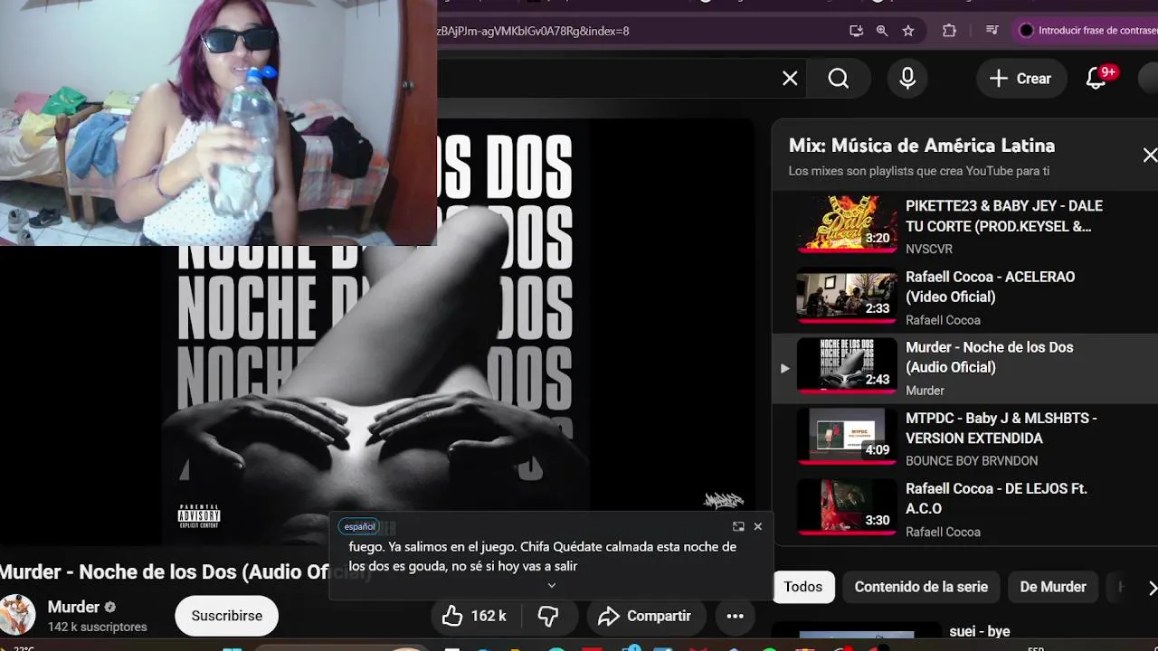Bookmark this page with the star icon

(x=908, y=31)
